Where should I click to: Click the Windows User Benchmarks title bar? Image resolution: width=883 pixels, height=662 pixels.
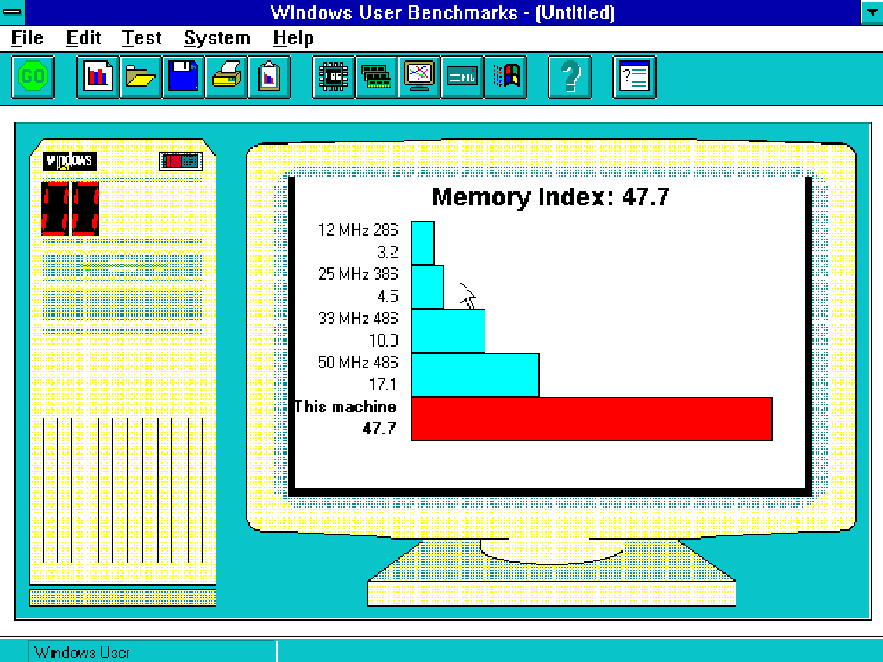(442, 12)
